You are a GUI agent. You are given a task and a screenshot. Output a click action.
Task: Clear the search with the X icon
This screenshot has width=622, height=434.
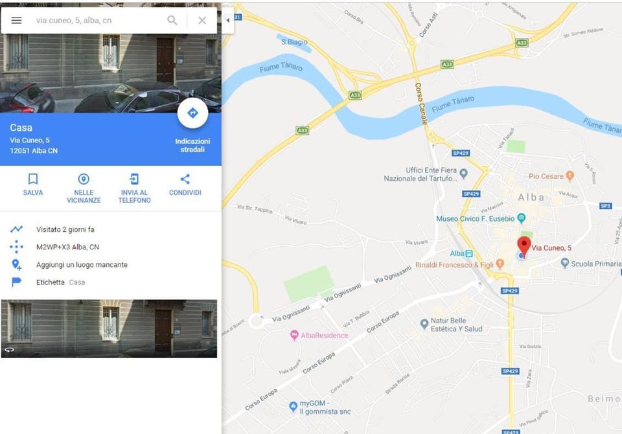202,20
